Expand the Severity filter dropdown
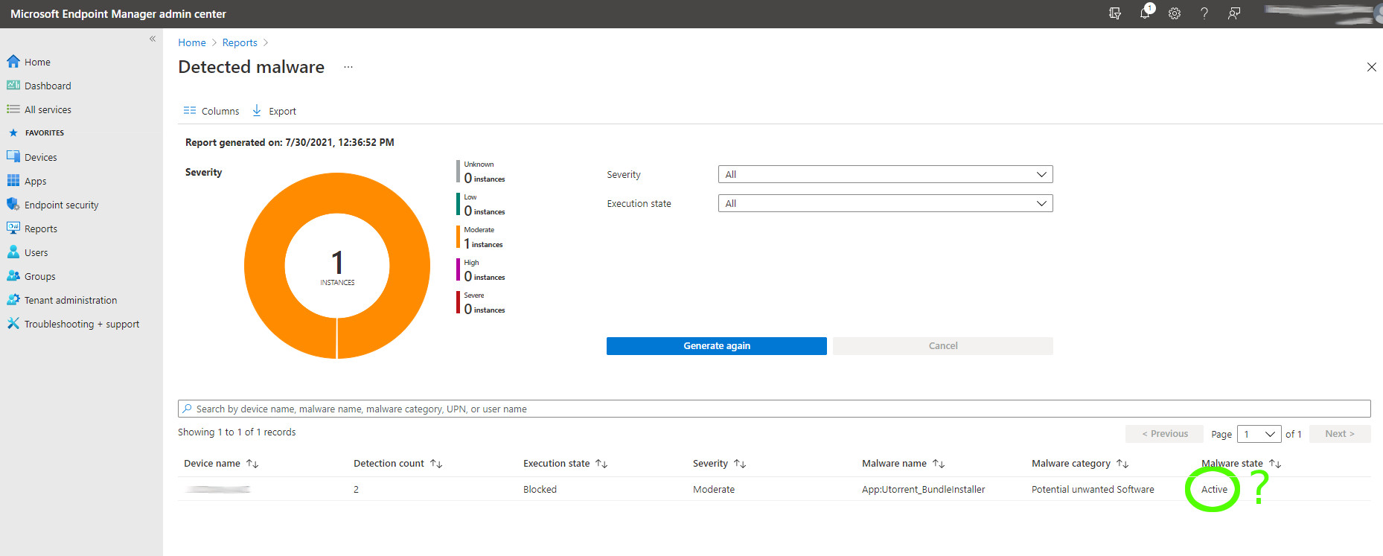This screenshot has width=1383, height=556. [885, 174]
